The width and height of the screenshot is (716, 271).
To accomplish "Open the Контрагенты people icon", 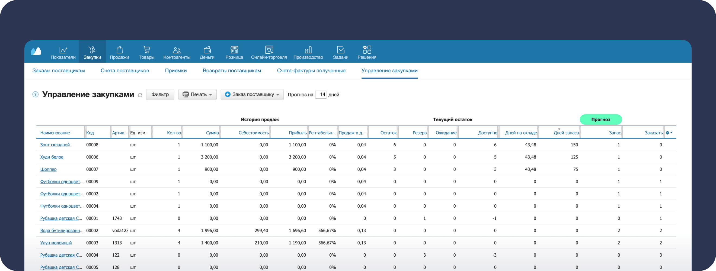I will 177,50.
